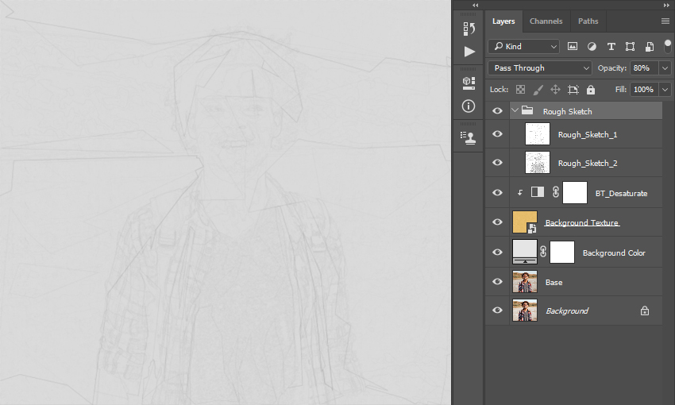675x405 pixels.
Task: Switch to the Channels tab
Action: pos(546,21)
